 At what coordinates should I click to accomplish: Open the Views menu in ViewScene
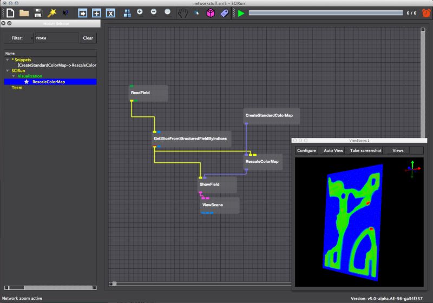point(398,150)
